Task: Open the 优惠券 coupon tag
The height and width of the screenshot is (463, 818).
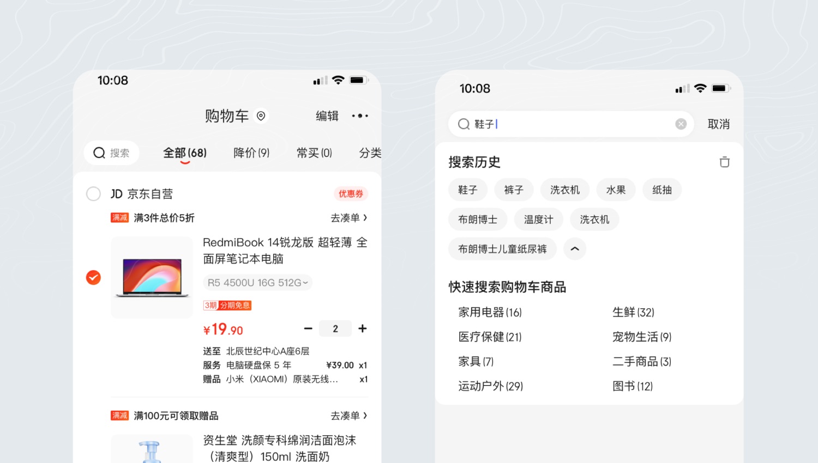Action: (350, 193)
